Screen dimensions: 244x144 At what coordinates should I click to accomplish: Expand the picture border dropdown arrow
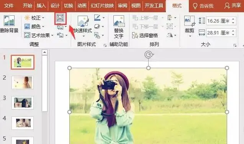tap(103, 18)
